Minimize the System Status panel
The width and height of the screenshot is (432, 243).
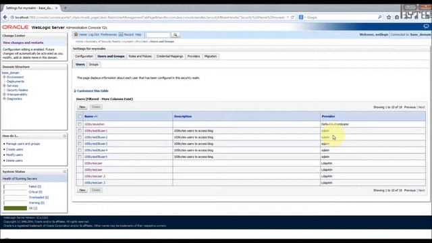[x=65, y=171]
